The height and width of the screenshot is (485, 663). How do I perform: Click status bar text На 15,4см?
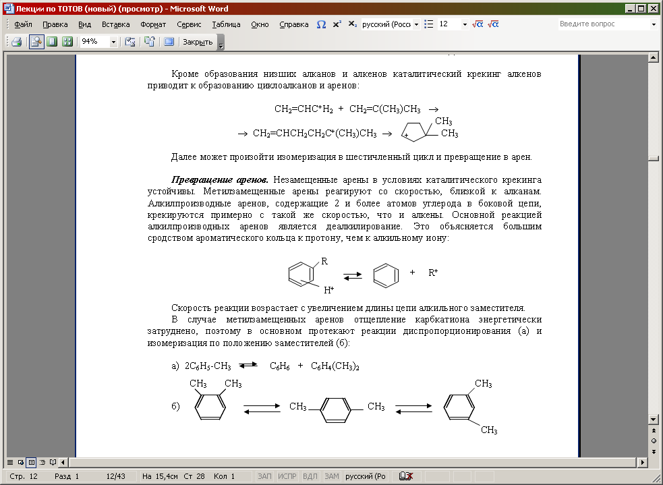[x=160, y=476]
